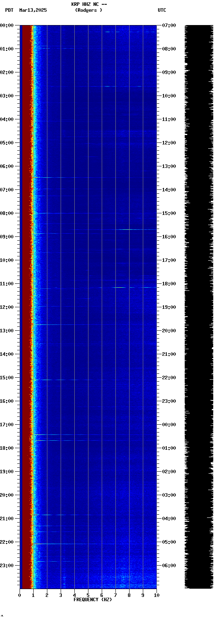
Task: Select the 18:00 PDT time tick label
Action: pos(7,448)
